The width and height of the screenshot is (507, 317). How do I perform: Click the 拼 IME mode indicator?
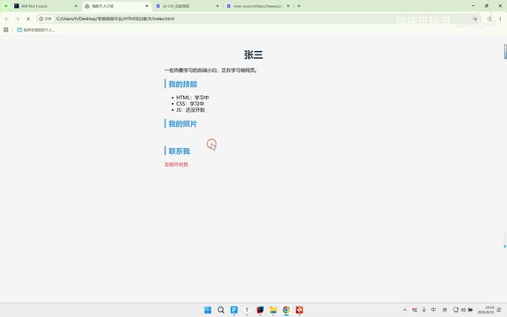click(445, 310)
